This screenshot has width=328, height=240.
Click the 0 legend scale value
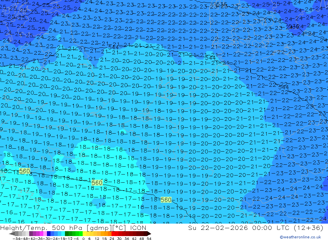click(x=83, y=239)
